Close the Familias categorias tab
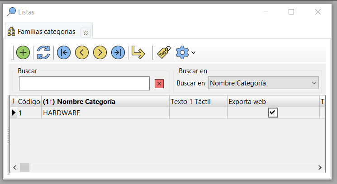The width and height of the screenshot is (337, 184). pos(85,33)
